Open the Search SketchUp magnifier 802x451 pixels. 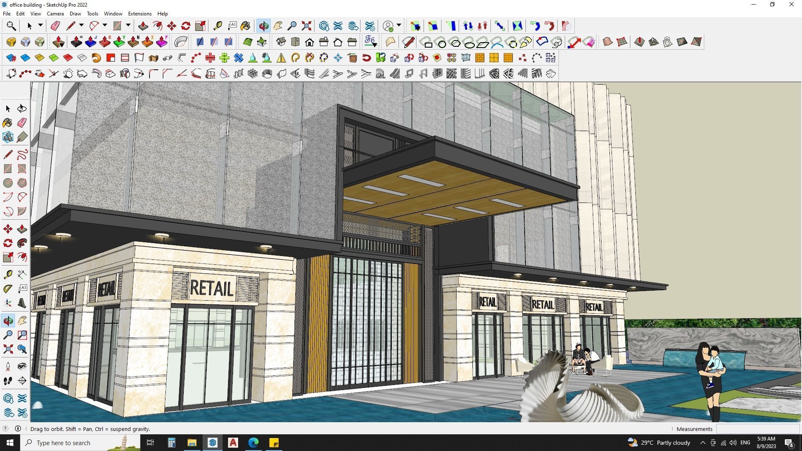pos(11,26)
